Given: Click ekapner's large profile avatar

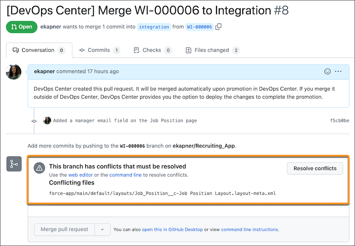Looking at the screenshot, I should [14, 71].
